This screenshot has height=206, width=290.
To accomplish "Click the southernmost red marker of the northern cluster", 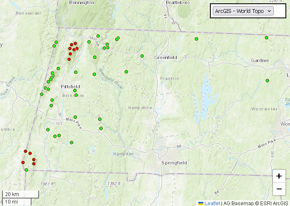I will (x=69, y=60).
